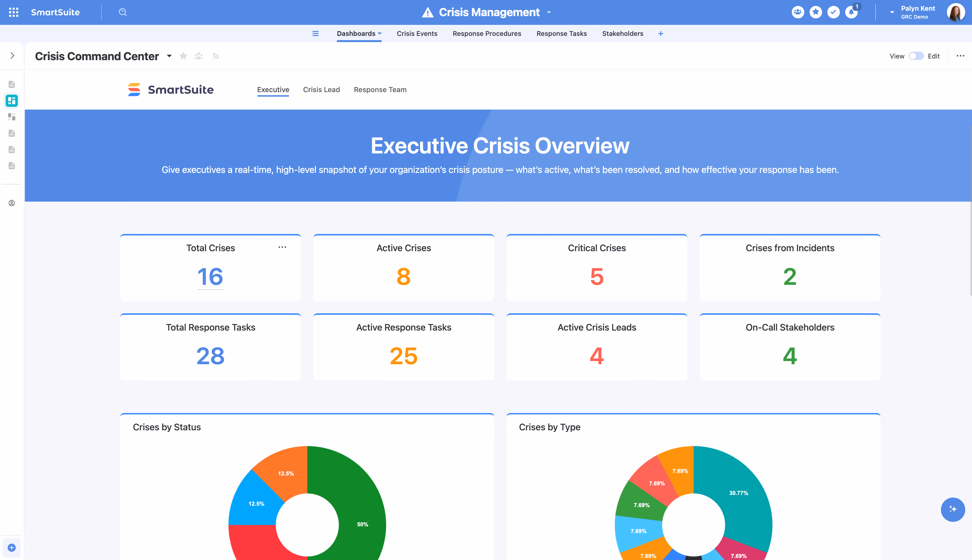This screenshot has height=560, width=972.
Task: Select the active teal dashboard icon in sidebar
Action: click(x=12, y=101)
